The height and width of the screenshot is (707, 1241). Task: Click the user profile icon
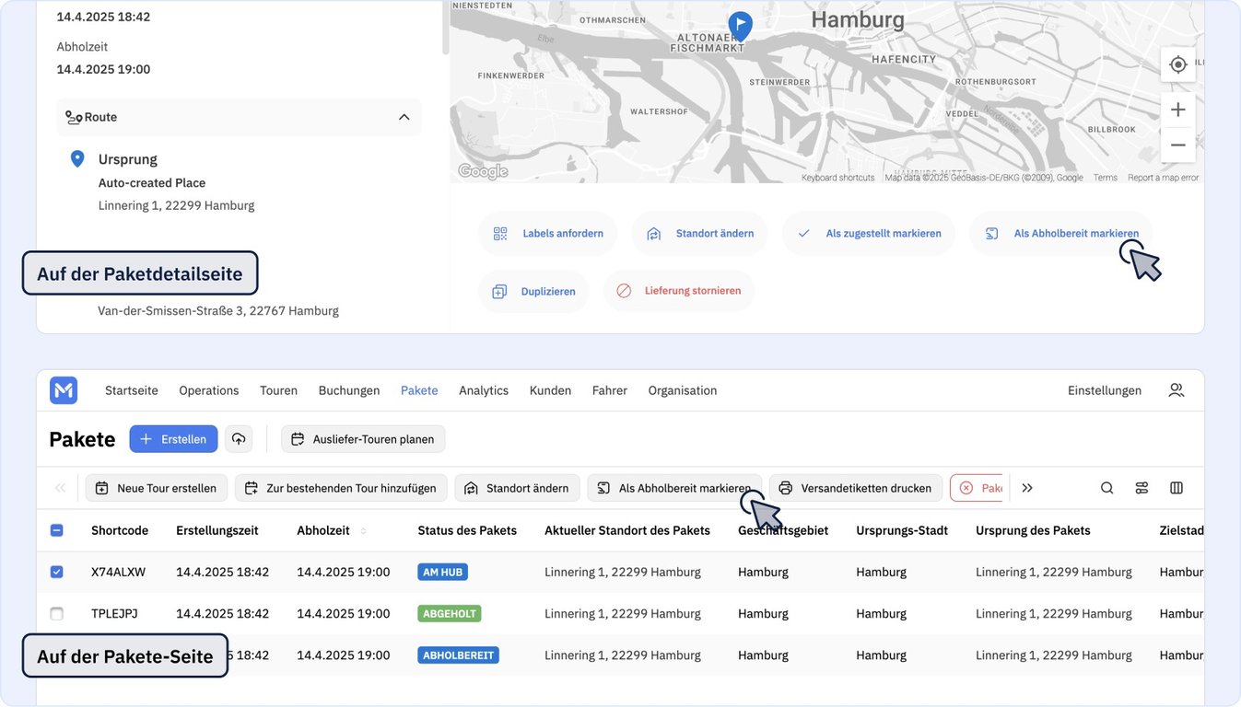[1177, 390]
